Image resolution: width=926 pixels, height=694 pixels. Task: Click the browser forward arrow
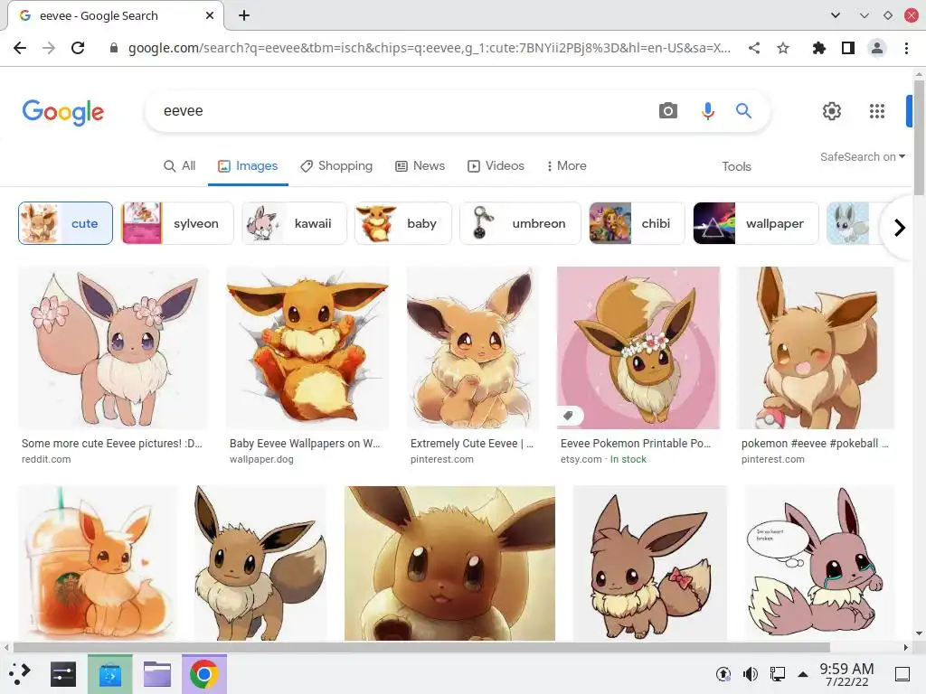click(x=49, y=48)
